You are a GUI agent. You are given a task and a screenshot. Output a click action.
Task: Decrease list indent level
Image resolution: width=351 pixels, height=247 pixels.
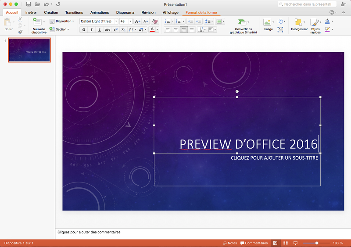tap(190, 21)
